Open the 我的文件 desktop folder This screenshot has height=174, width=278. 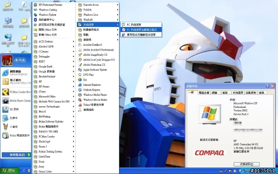pyautogui.click(x=8, y=6)
